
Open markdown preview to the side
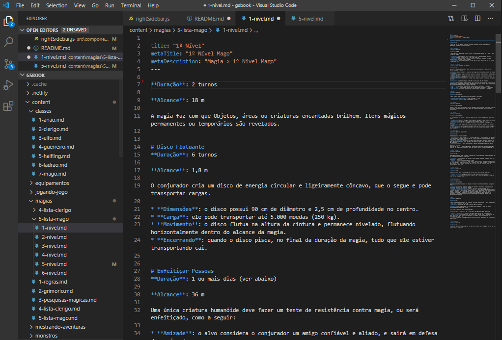(464, 19)
